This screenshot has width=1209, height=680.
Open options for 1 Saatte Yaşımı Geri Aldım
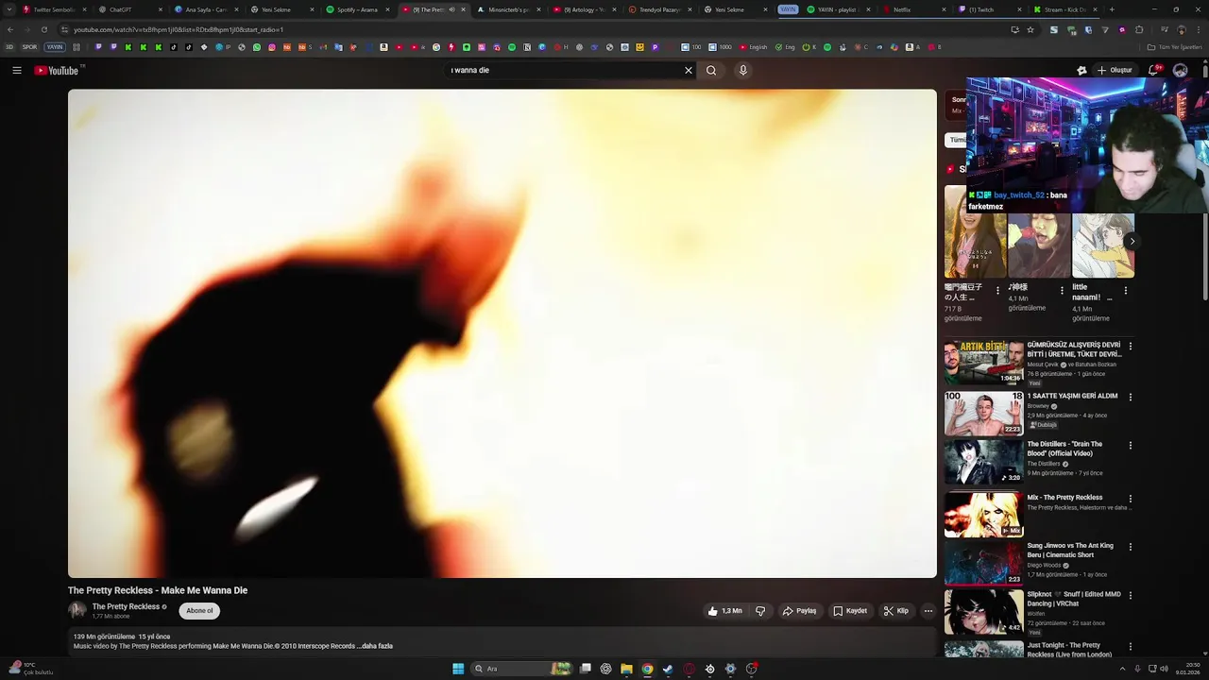pyautogui.click(x=1131, y=398)
